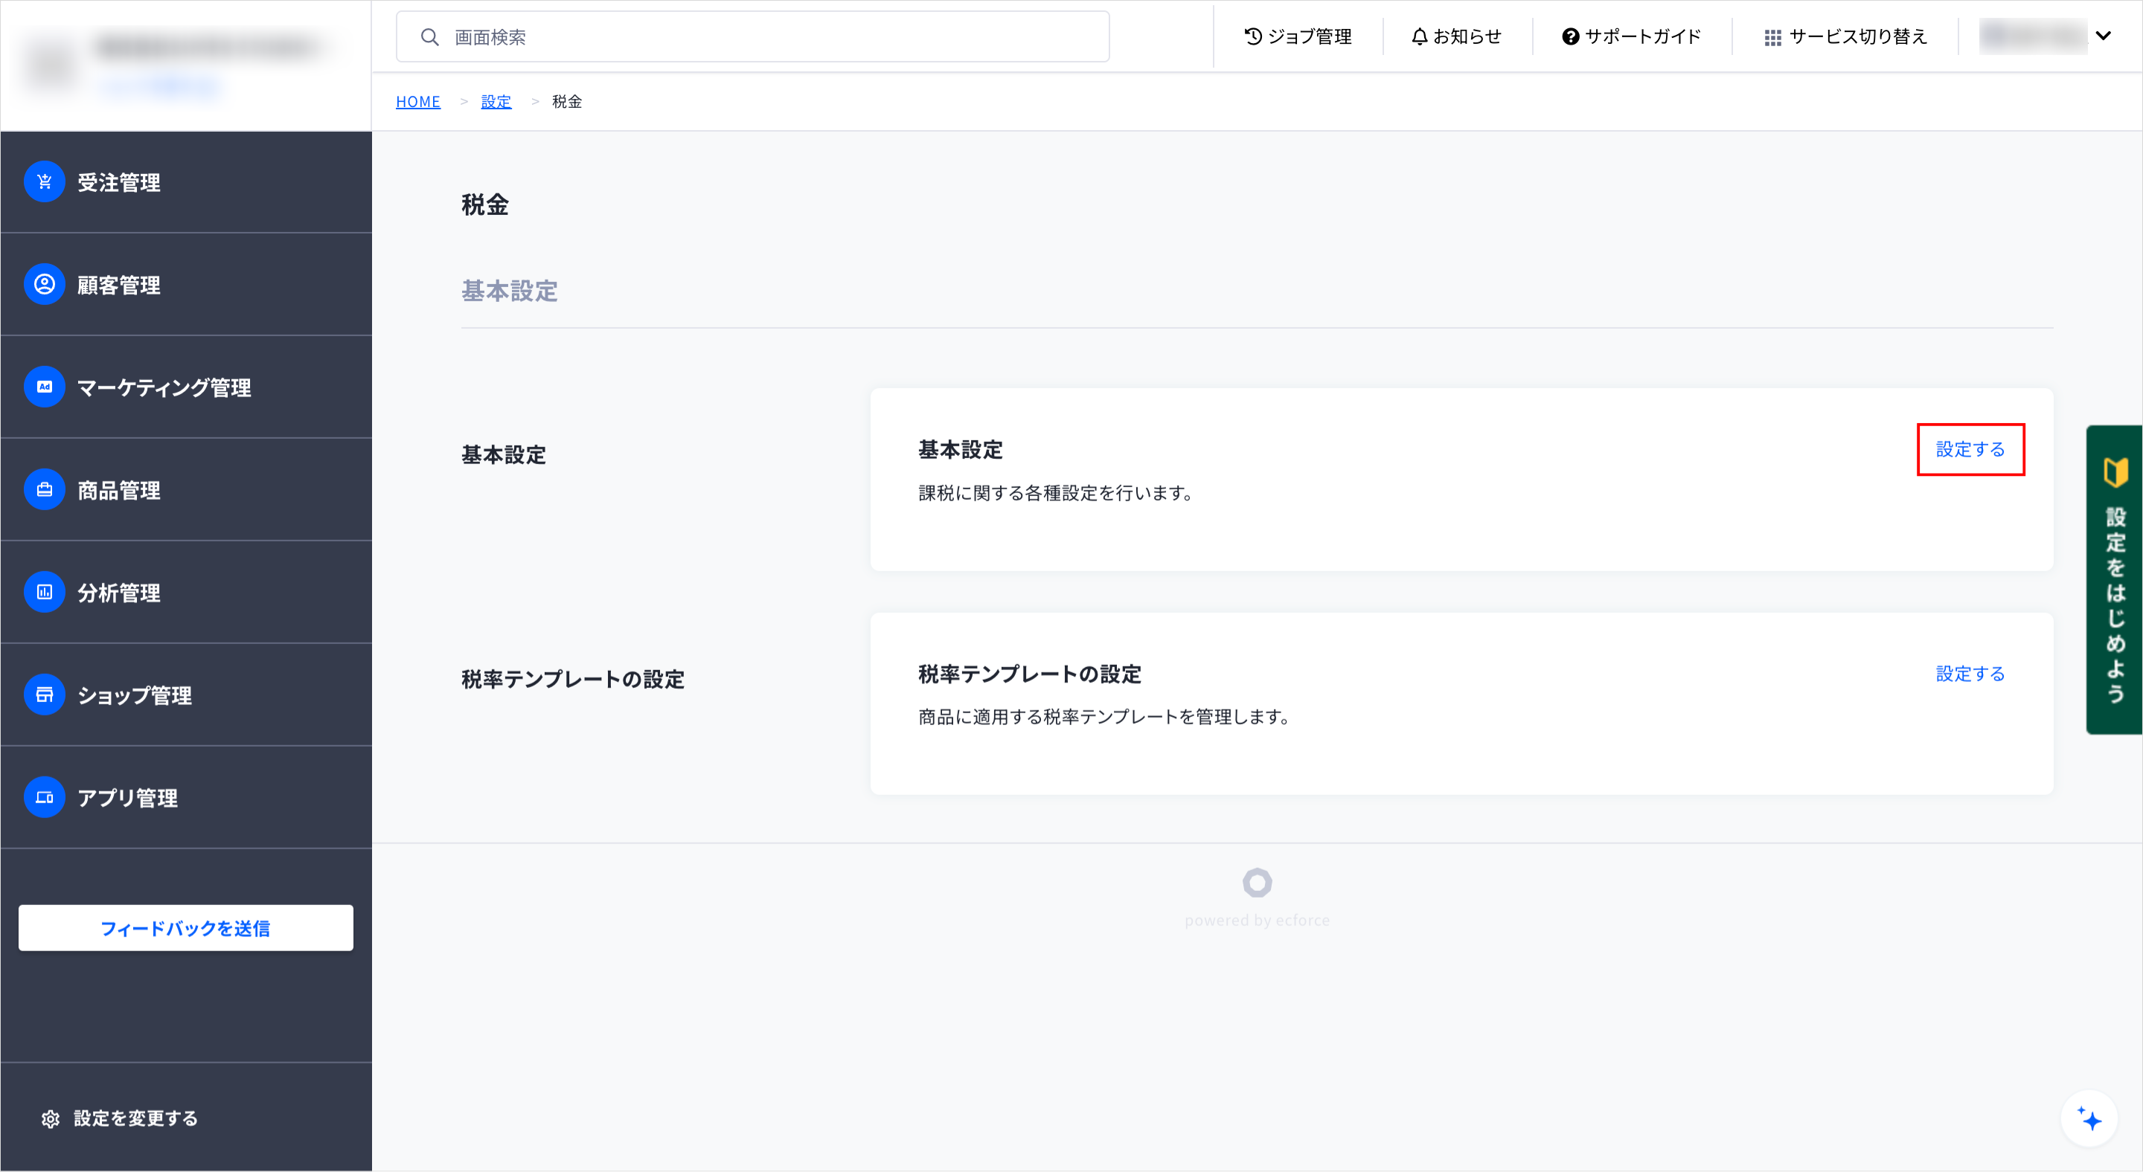Click the 受注管理 cart icon

(x=45, y=182)
